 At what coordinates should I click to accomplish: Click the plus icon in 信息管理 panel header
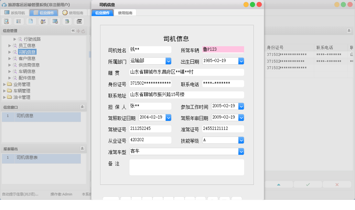click(79, 31)
